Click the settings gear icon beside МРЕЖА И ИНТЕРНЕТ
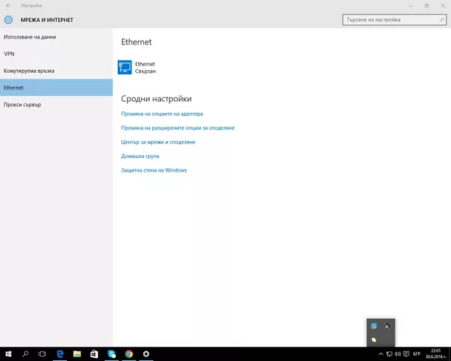Viewport: 451px width, 361px height. (9, 20)
